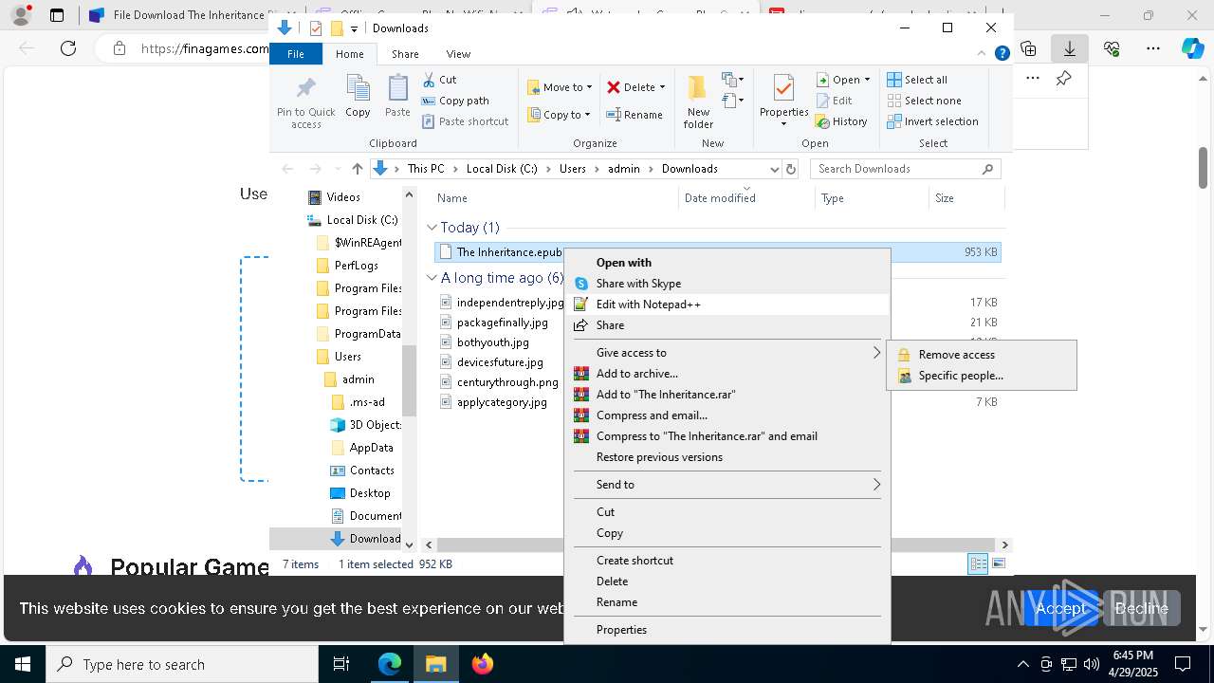Click Rename in Organize group
Viewport: 1214px width, 683px height.
coord(635,115)
